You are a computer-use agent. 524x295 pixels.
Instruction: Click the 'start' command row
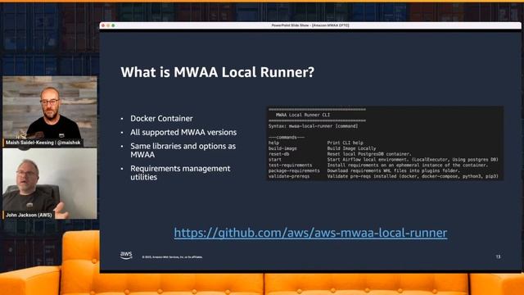pos(383,160)
